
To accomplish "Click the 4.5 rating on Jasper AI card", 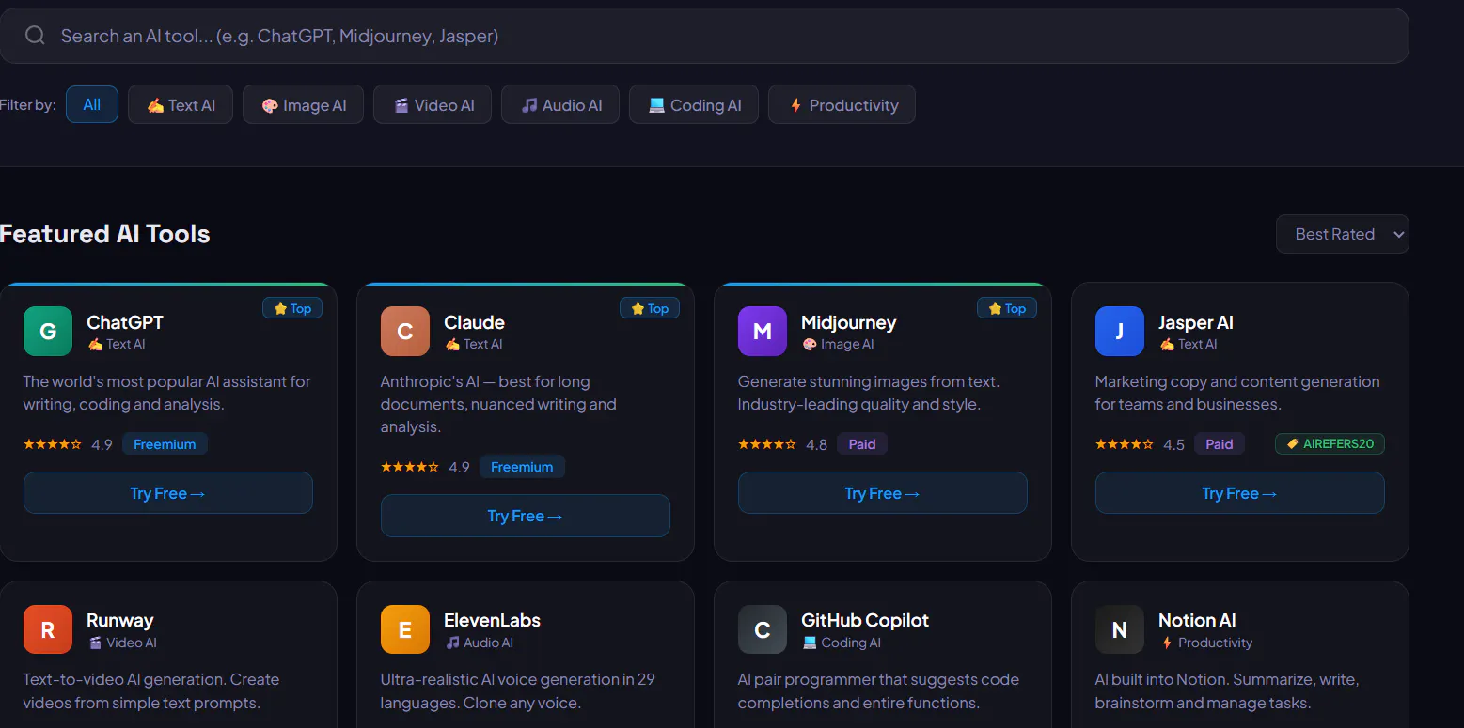I will pos(1173,444).
